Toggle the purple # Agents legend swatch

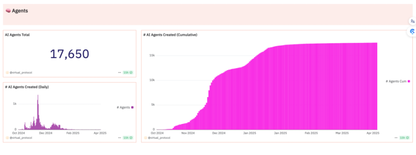point(132,107)
